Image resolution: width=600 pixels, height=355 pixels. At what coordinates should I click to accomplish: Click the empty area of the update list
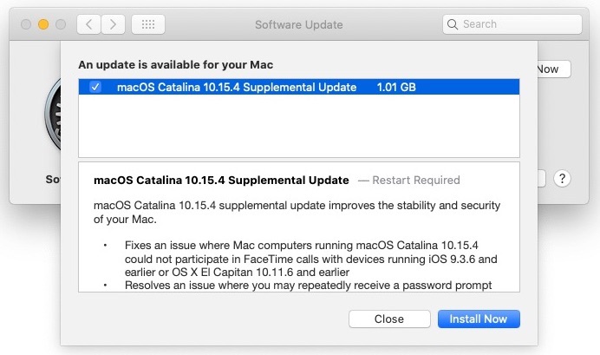pos(299,126)
